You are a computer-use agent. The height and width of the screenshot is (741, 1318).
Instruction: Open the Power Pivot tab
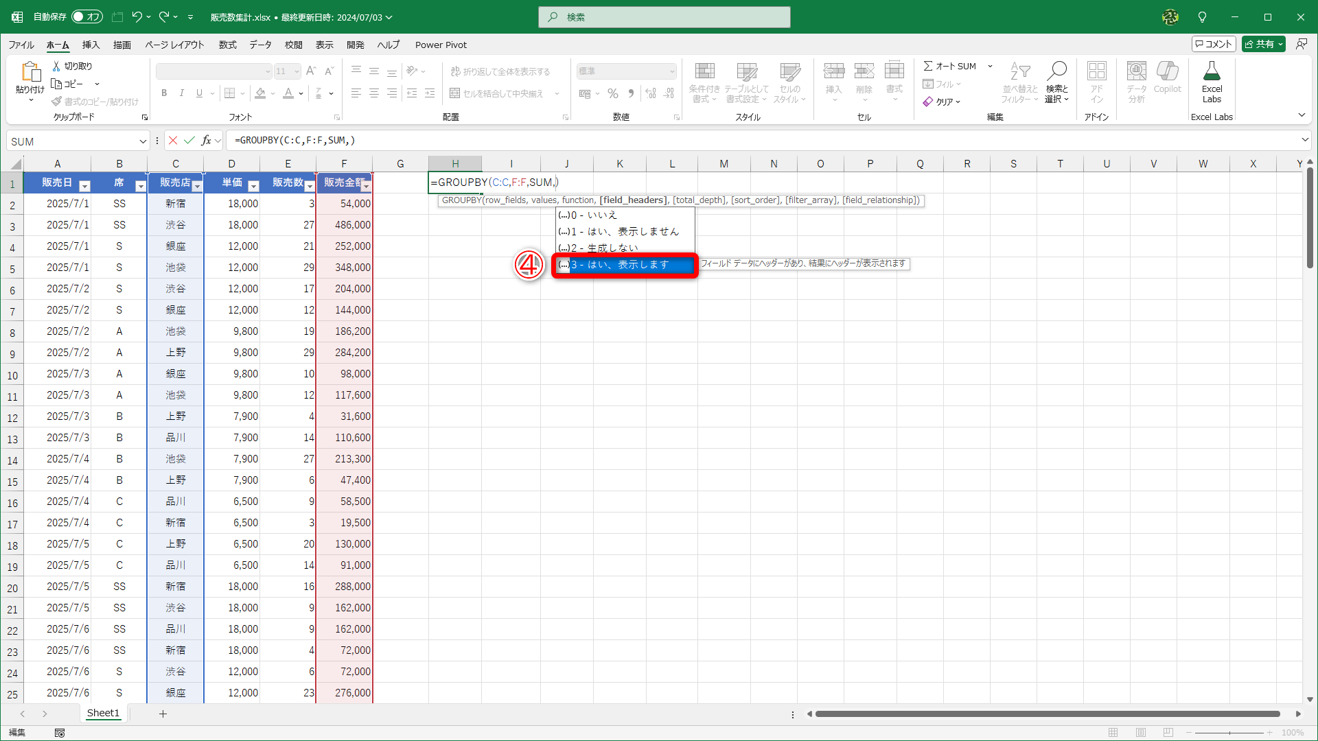coord(441,45)
